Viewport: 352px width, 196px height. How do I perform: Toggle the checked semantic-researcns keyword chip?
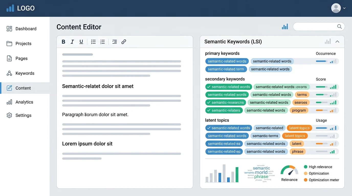pyautogui.click(x=226, y=103)
